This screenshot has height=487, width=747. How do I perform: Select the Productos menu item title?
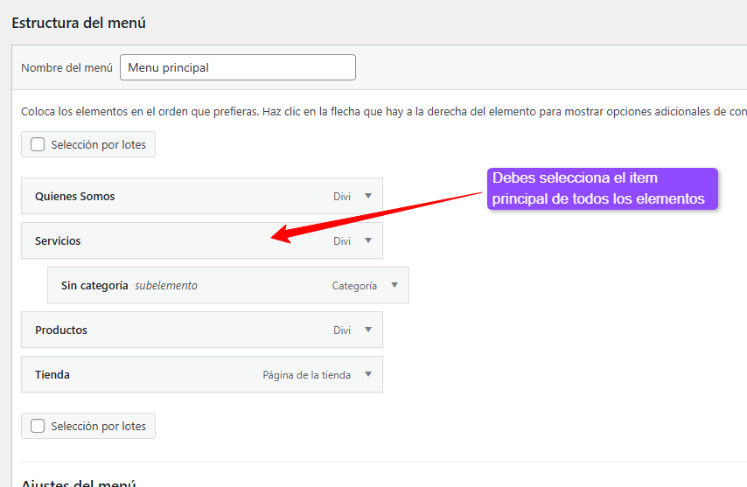tap(61, 330)
